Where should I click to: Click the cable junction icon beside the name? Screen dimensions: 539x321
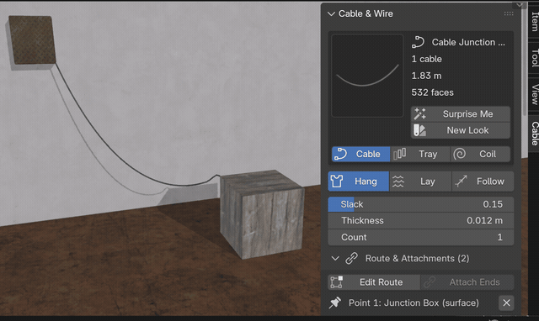point(418,42)
